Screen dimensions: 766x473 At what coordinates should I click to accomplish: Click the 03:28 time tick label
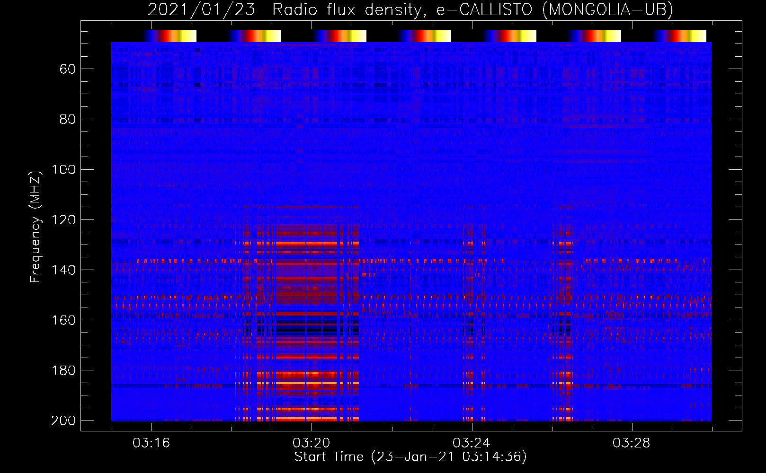(631, 443)
